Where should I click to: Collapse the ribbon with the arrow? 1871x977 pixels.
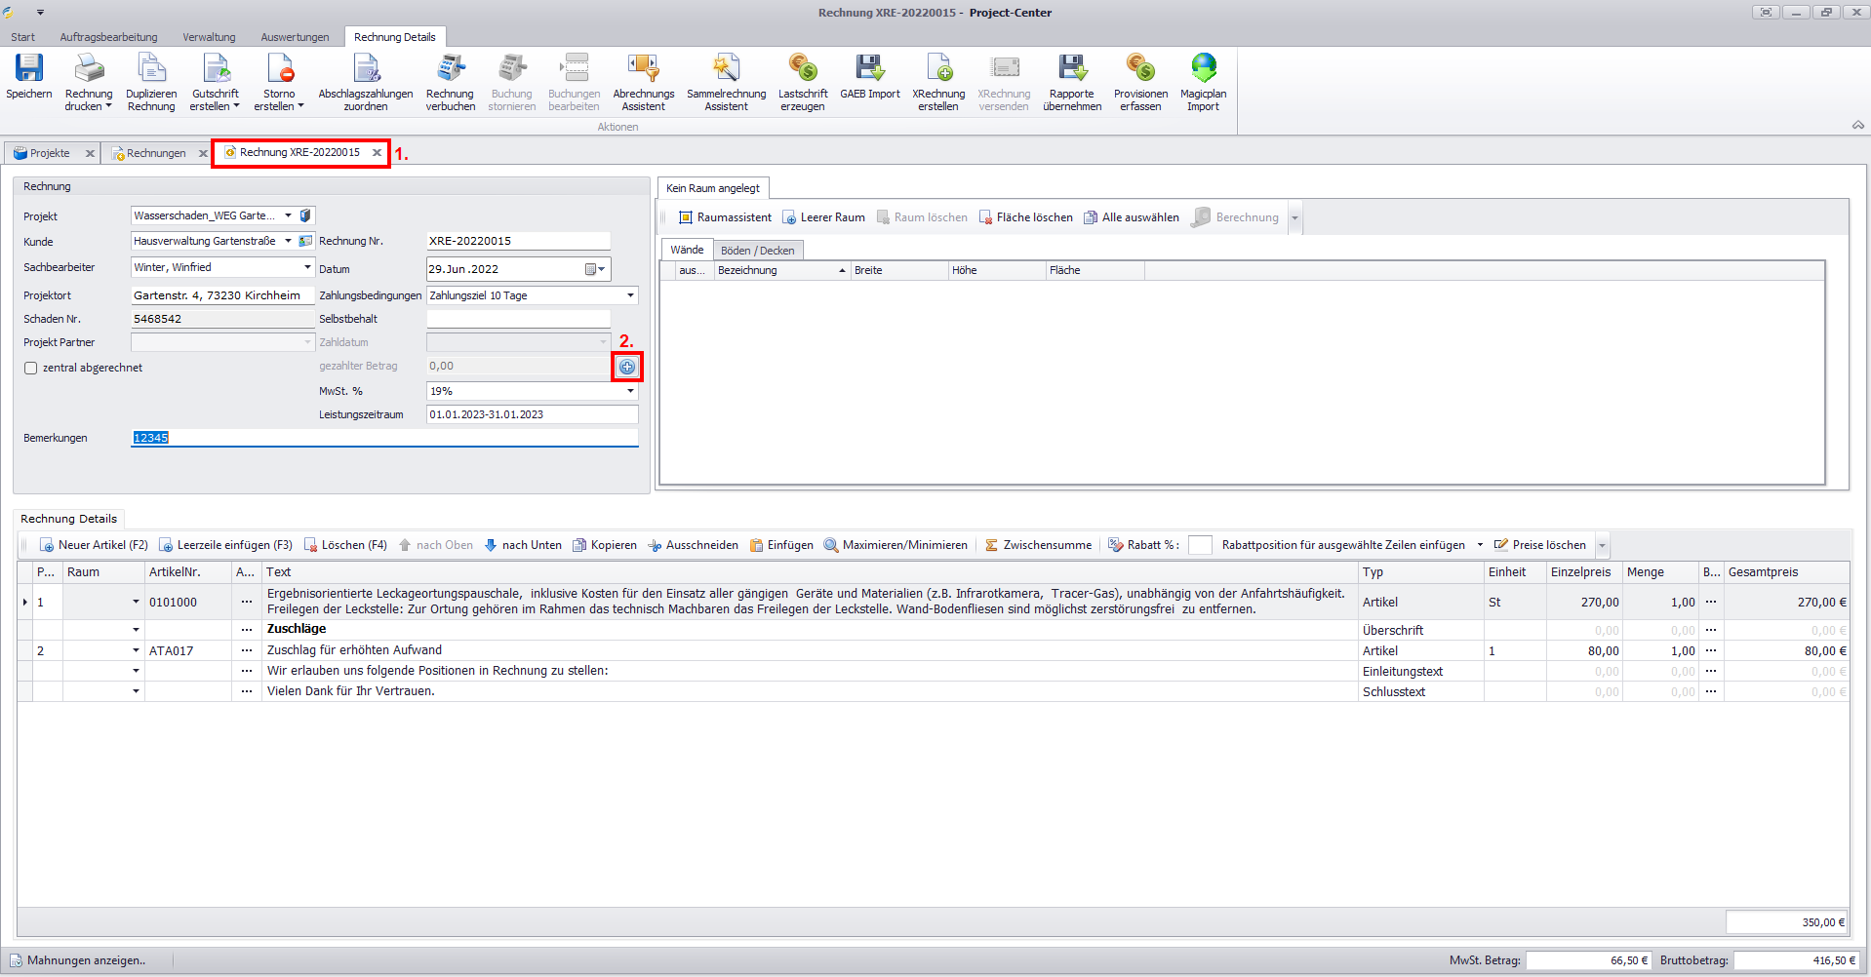(1858, 126)
